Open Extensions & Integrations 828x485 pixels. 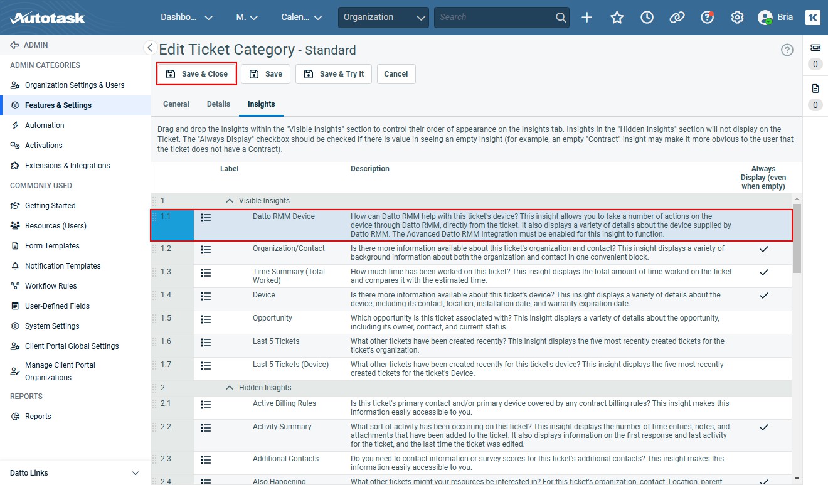click(x=67, y=166)
